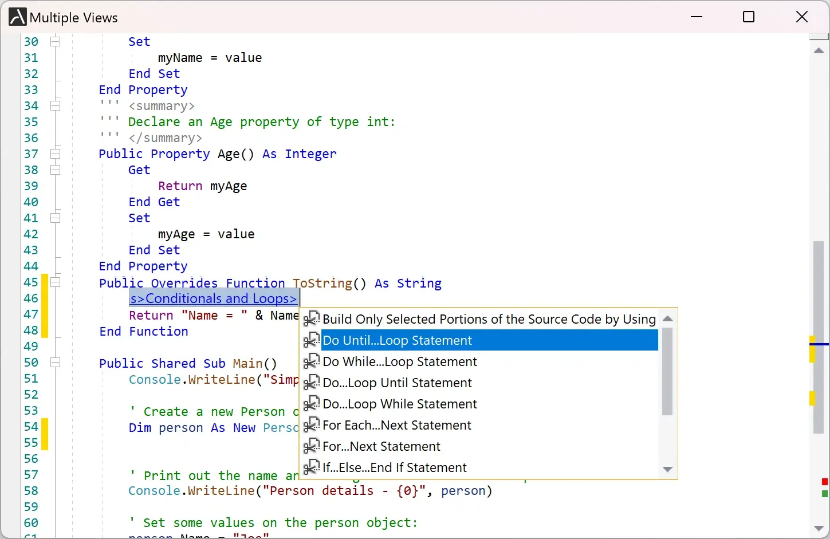Click the scissors icon beside "For...Next Statement"
This screenshot has height=539, width=830.
point(312,446)
